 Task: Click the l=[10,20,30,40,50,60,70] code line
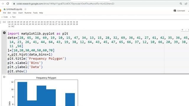(31, 50)
